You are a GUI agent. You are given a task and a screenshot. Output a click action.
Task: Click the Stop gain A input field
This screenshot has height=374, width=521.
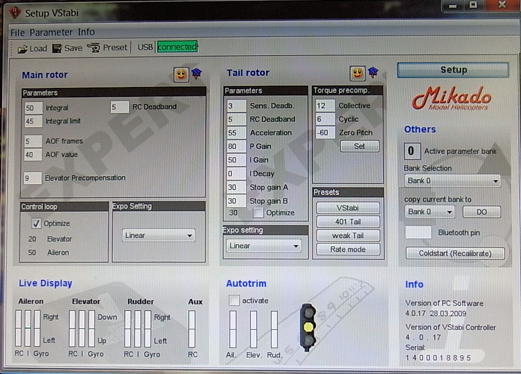[x=236, y=187]
